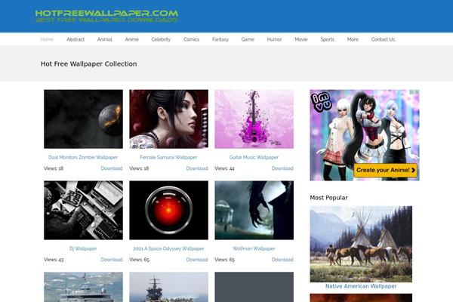Download the 2001 A Space Odyssey Wallpaper
Screen dimensions: 453x302
click(197, 260)
